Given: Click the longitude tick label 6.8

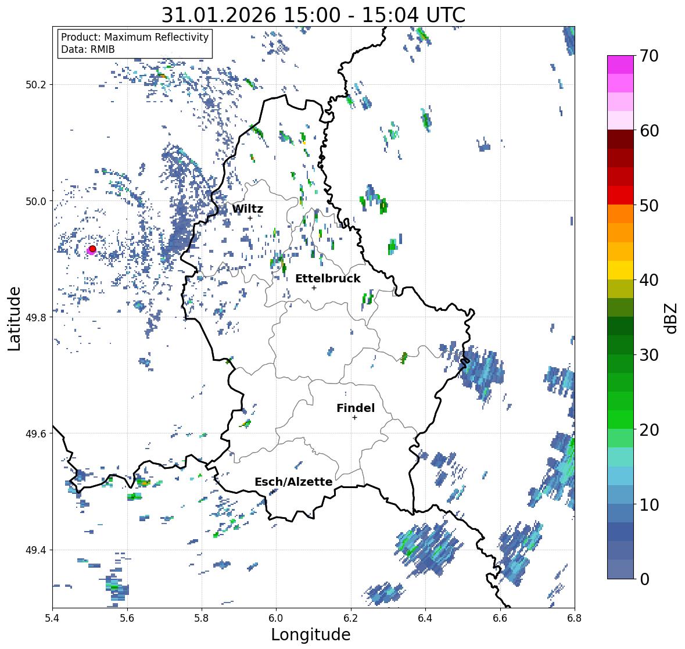Looking at the screenshot, I should click(575, 618).
